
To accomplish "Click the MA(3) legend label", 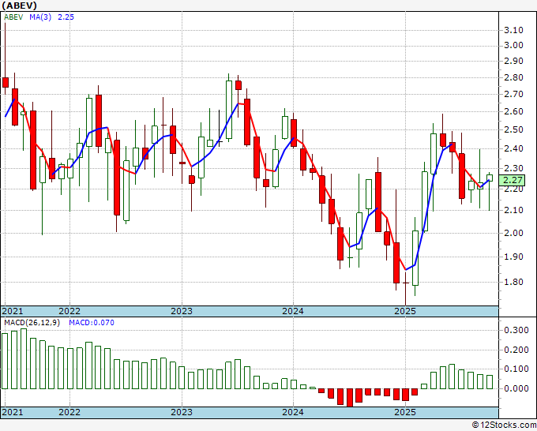I will [x=40, y=17].
